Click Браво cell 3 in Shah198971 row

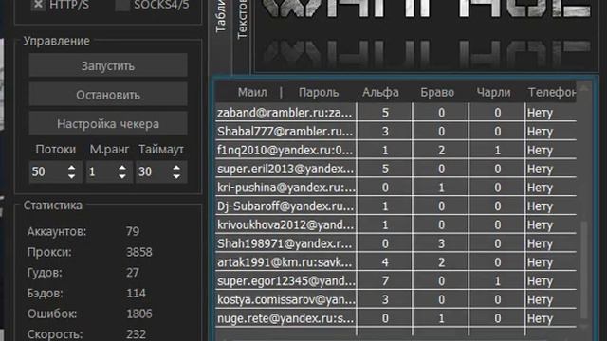(x=441, y=243)
